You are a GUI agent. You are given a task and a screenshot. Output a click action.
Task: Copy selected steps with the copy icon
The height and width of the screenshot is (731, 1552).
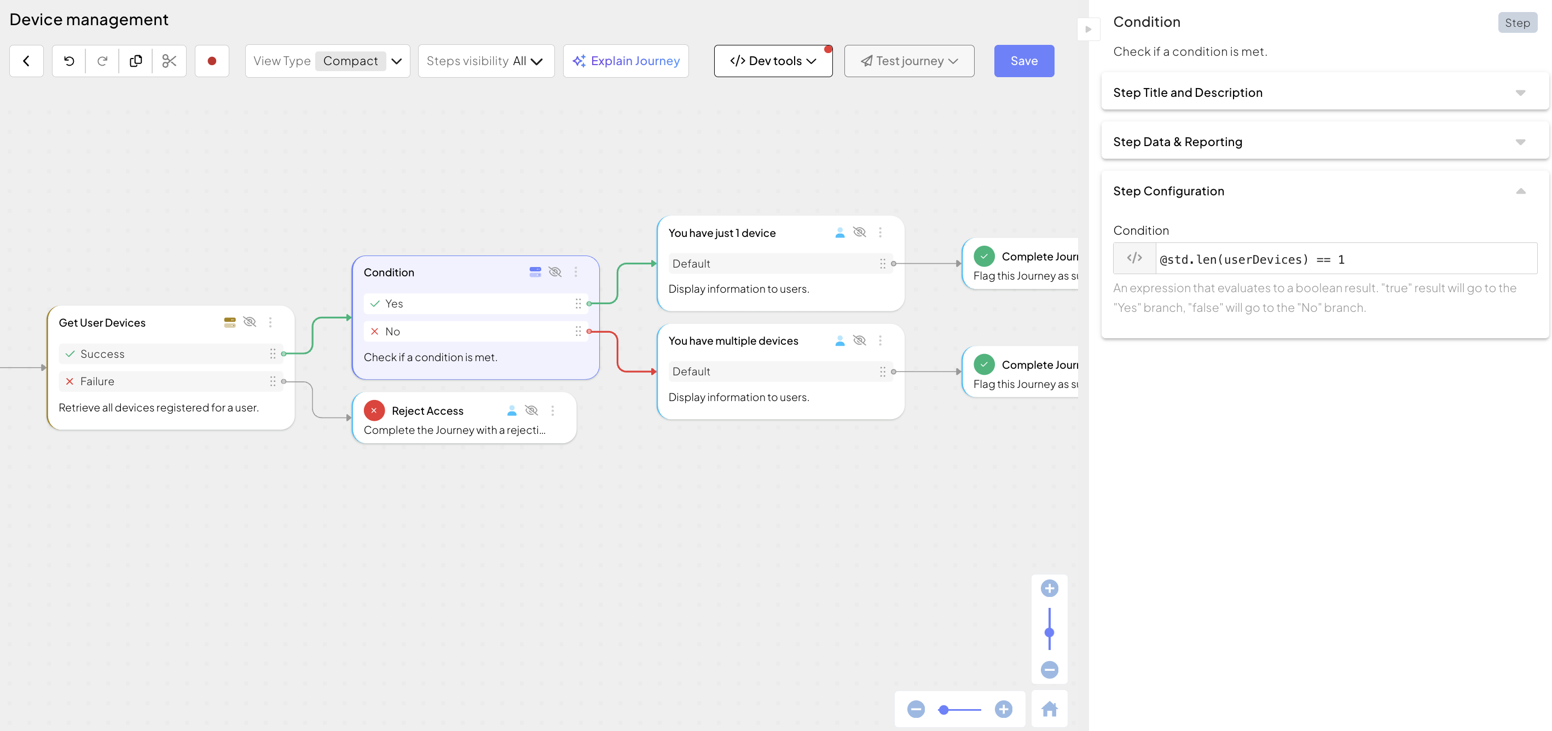[136, 61]
